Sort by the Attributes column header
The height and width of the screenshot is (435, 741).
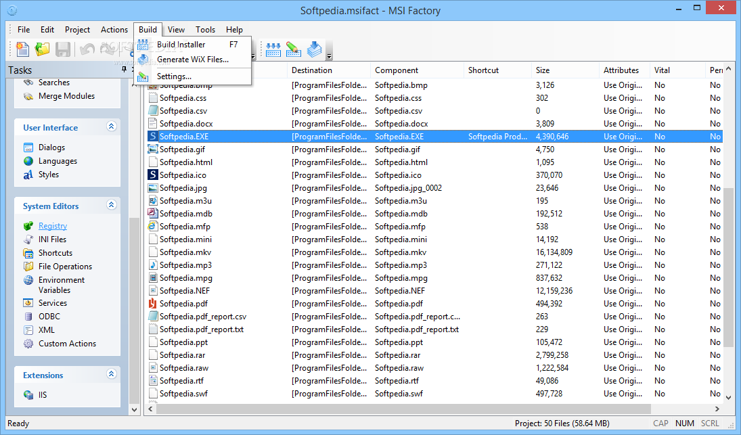(625, 70)
